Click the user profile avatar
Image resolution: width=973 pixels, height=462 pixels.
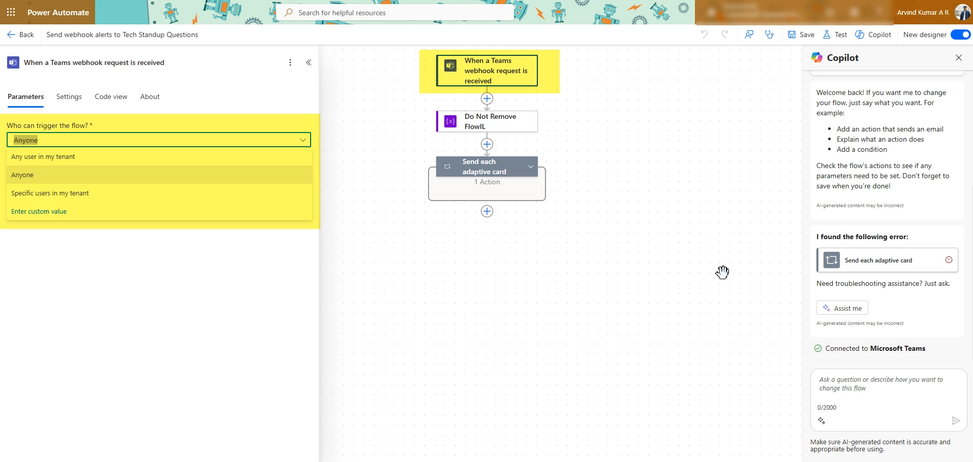(962, 12)
